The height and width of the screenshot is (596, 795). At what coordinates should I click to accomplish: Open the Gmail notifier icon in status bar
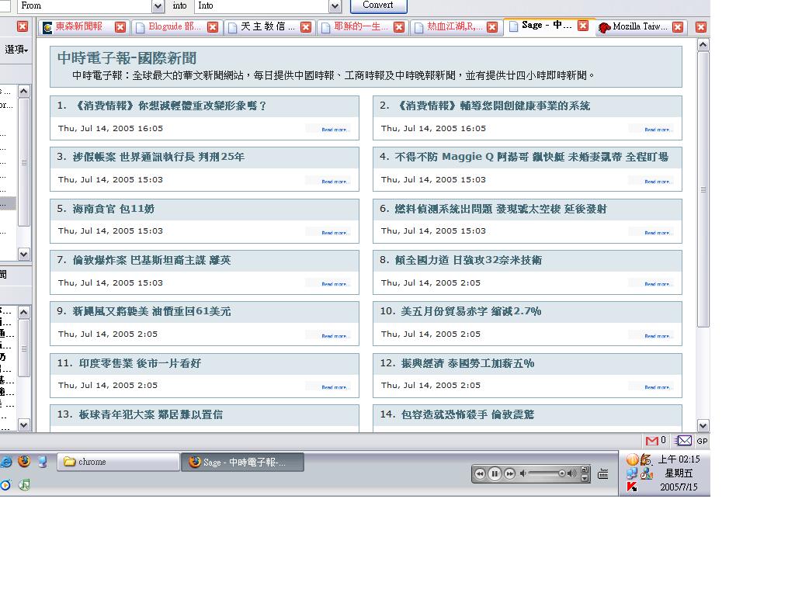[652, 441]
